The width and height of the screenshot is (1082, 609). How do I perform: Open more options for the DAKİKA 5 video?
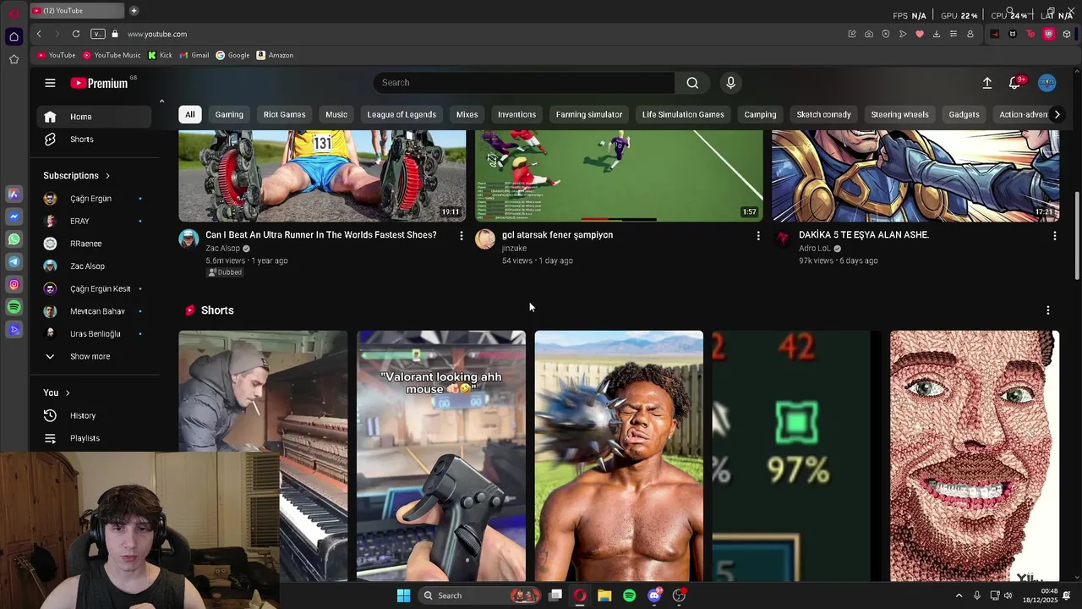tap(1055, 236)
